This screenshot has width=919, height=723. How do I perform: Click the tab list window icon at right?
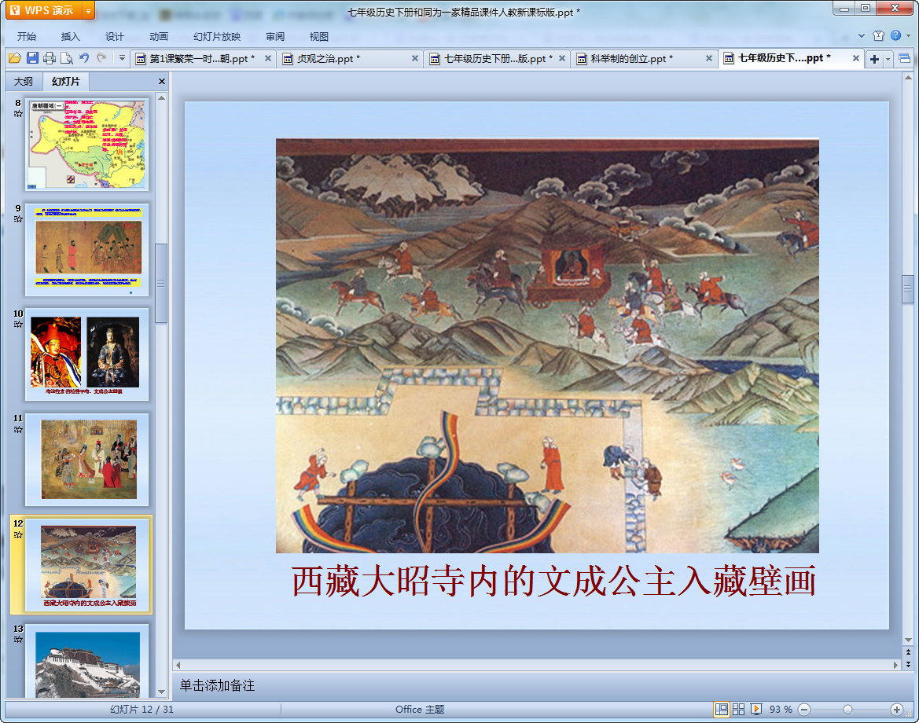[904, 59]
